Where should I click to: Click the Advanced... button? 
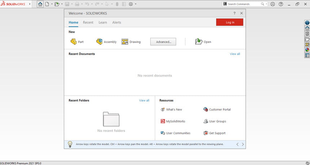coord(163,42)
